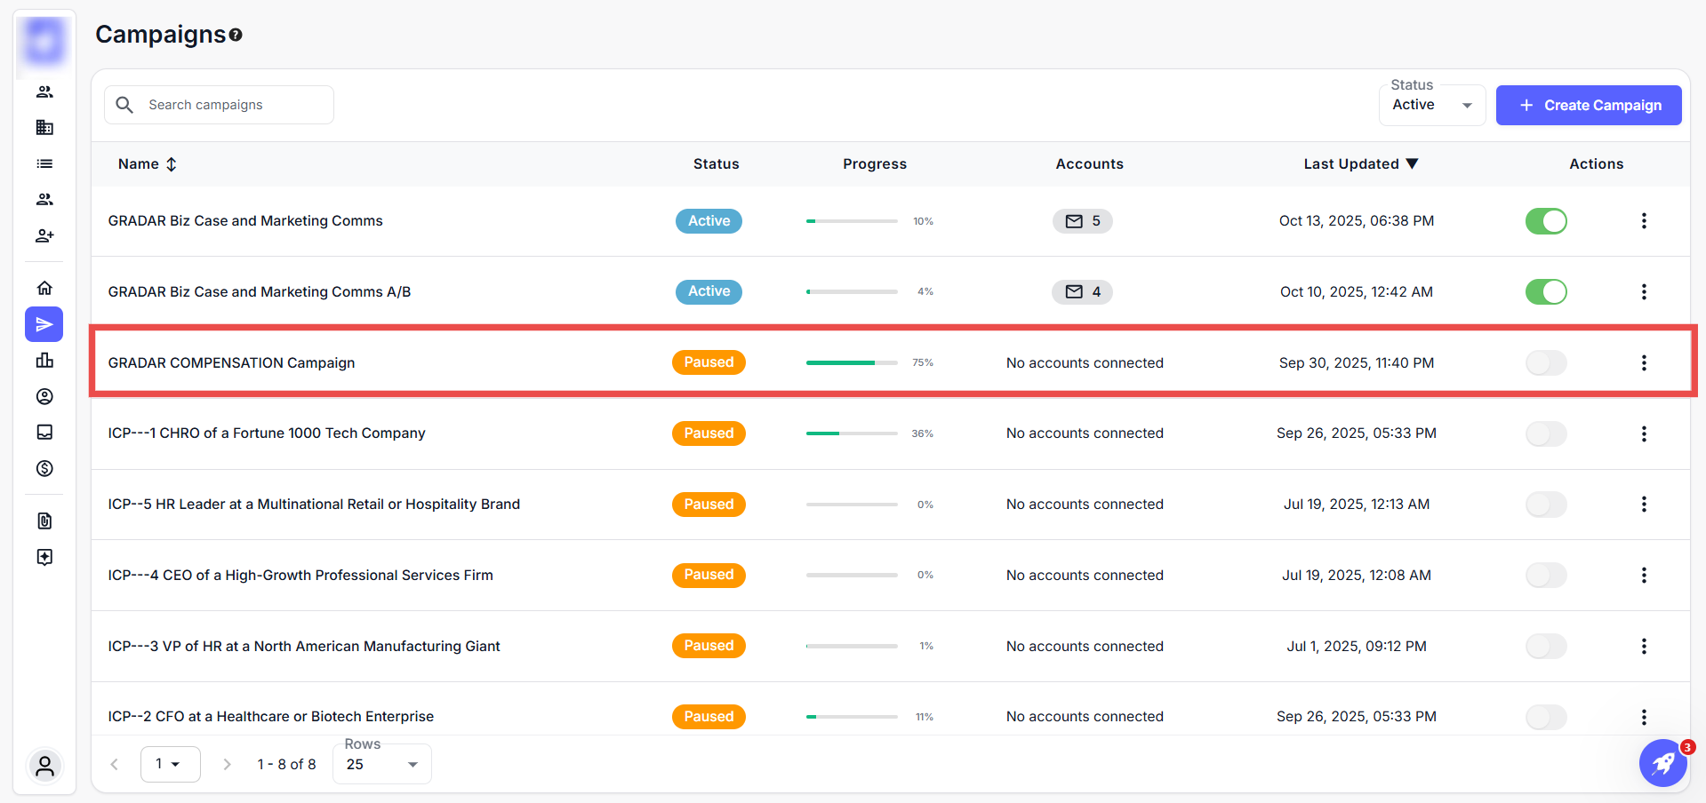Image resolution: width=1706 pixels, height=803 pixels.
Task: Open the page number dropdown
Action: (x=170, y=764)
